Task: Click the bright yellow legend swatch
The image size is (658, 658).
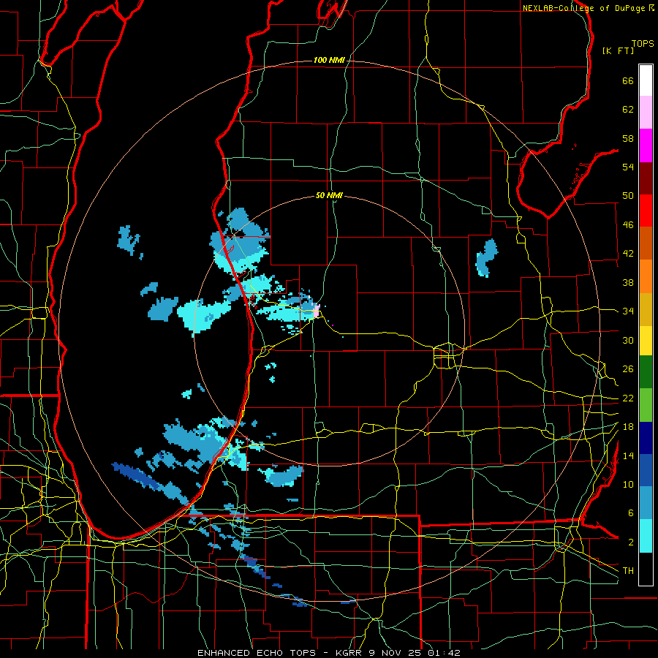Action: tap(646, 340)
